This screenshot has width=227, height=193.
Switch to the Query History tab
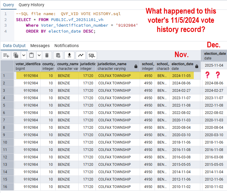point(31,5)
